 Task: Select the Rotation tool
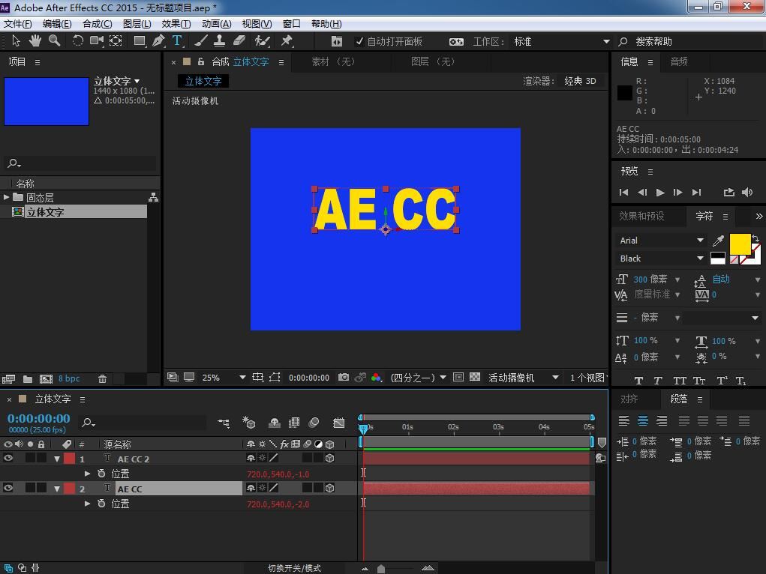click(77, 41)
